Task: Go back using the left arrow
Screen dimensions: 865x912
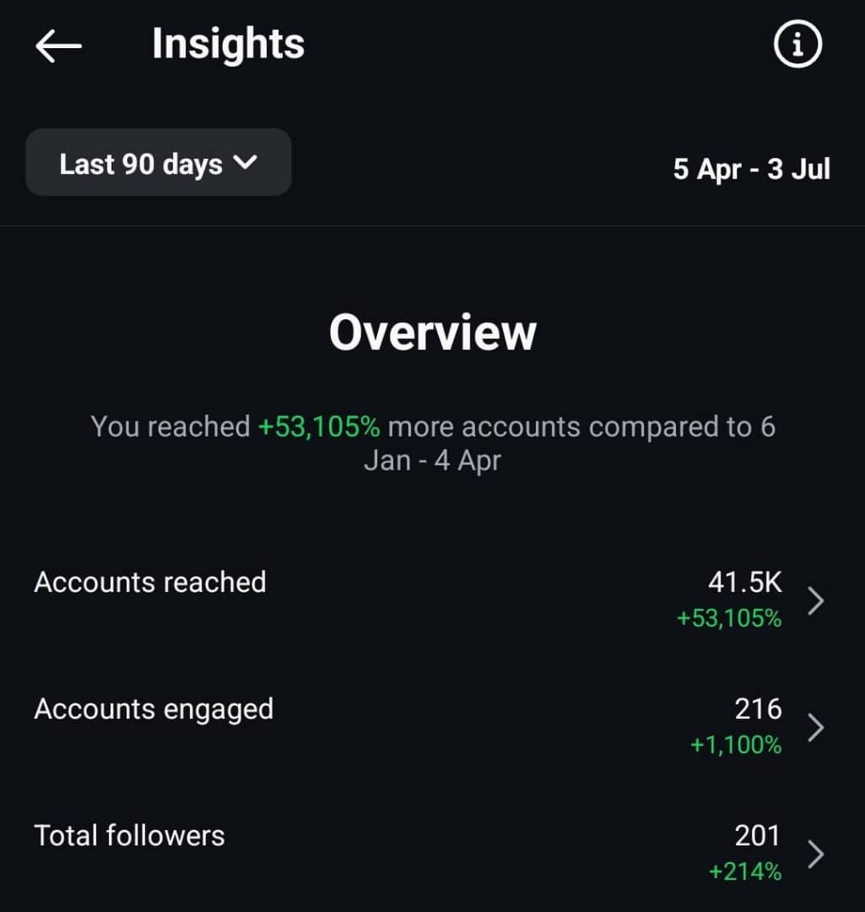Action: coord(58,46)
